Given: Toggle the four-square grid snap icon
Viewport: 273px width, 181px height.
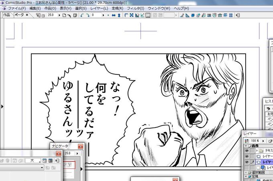Looking at the screenshot, I should click(132, 15).
